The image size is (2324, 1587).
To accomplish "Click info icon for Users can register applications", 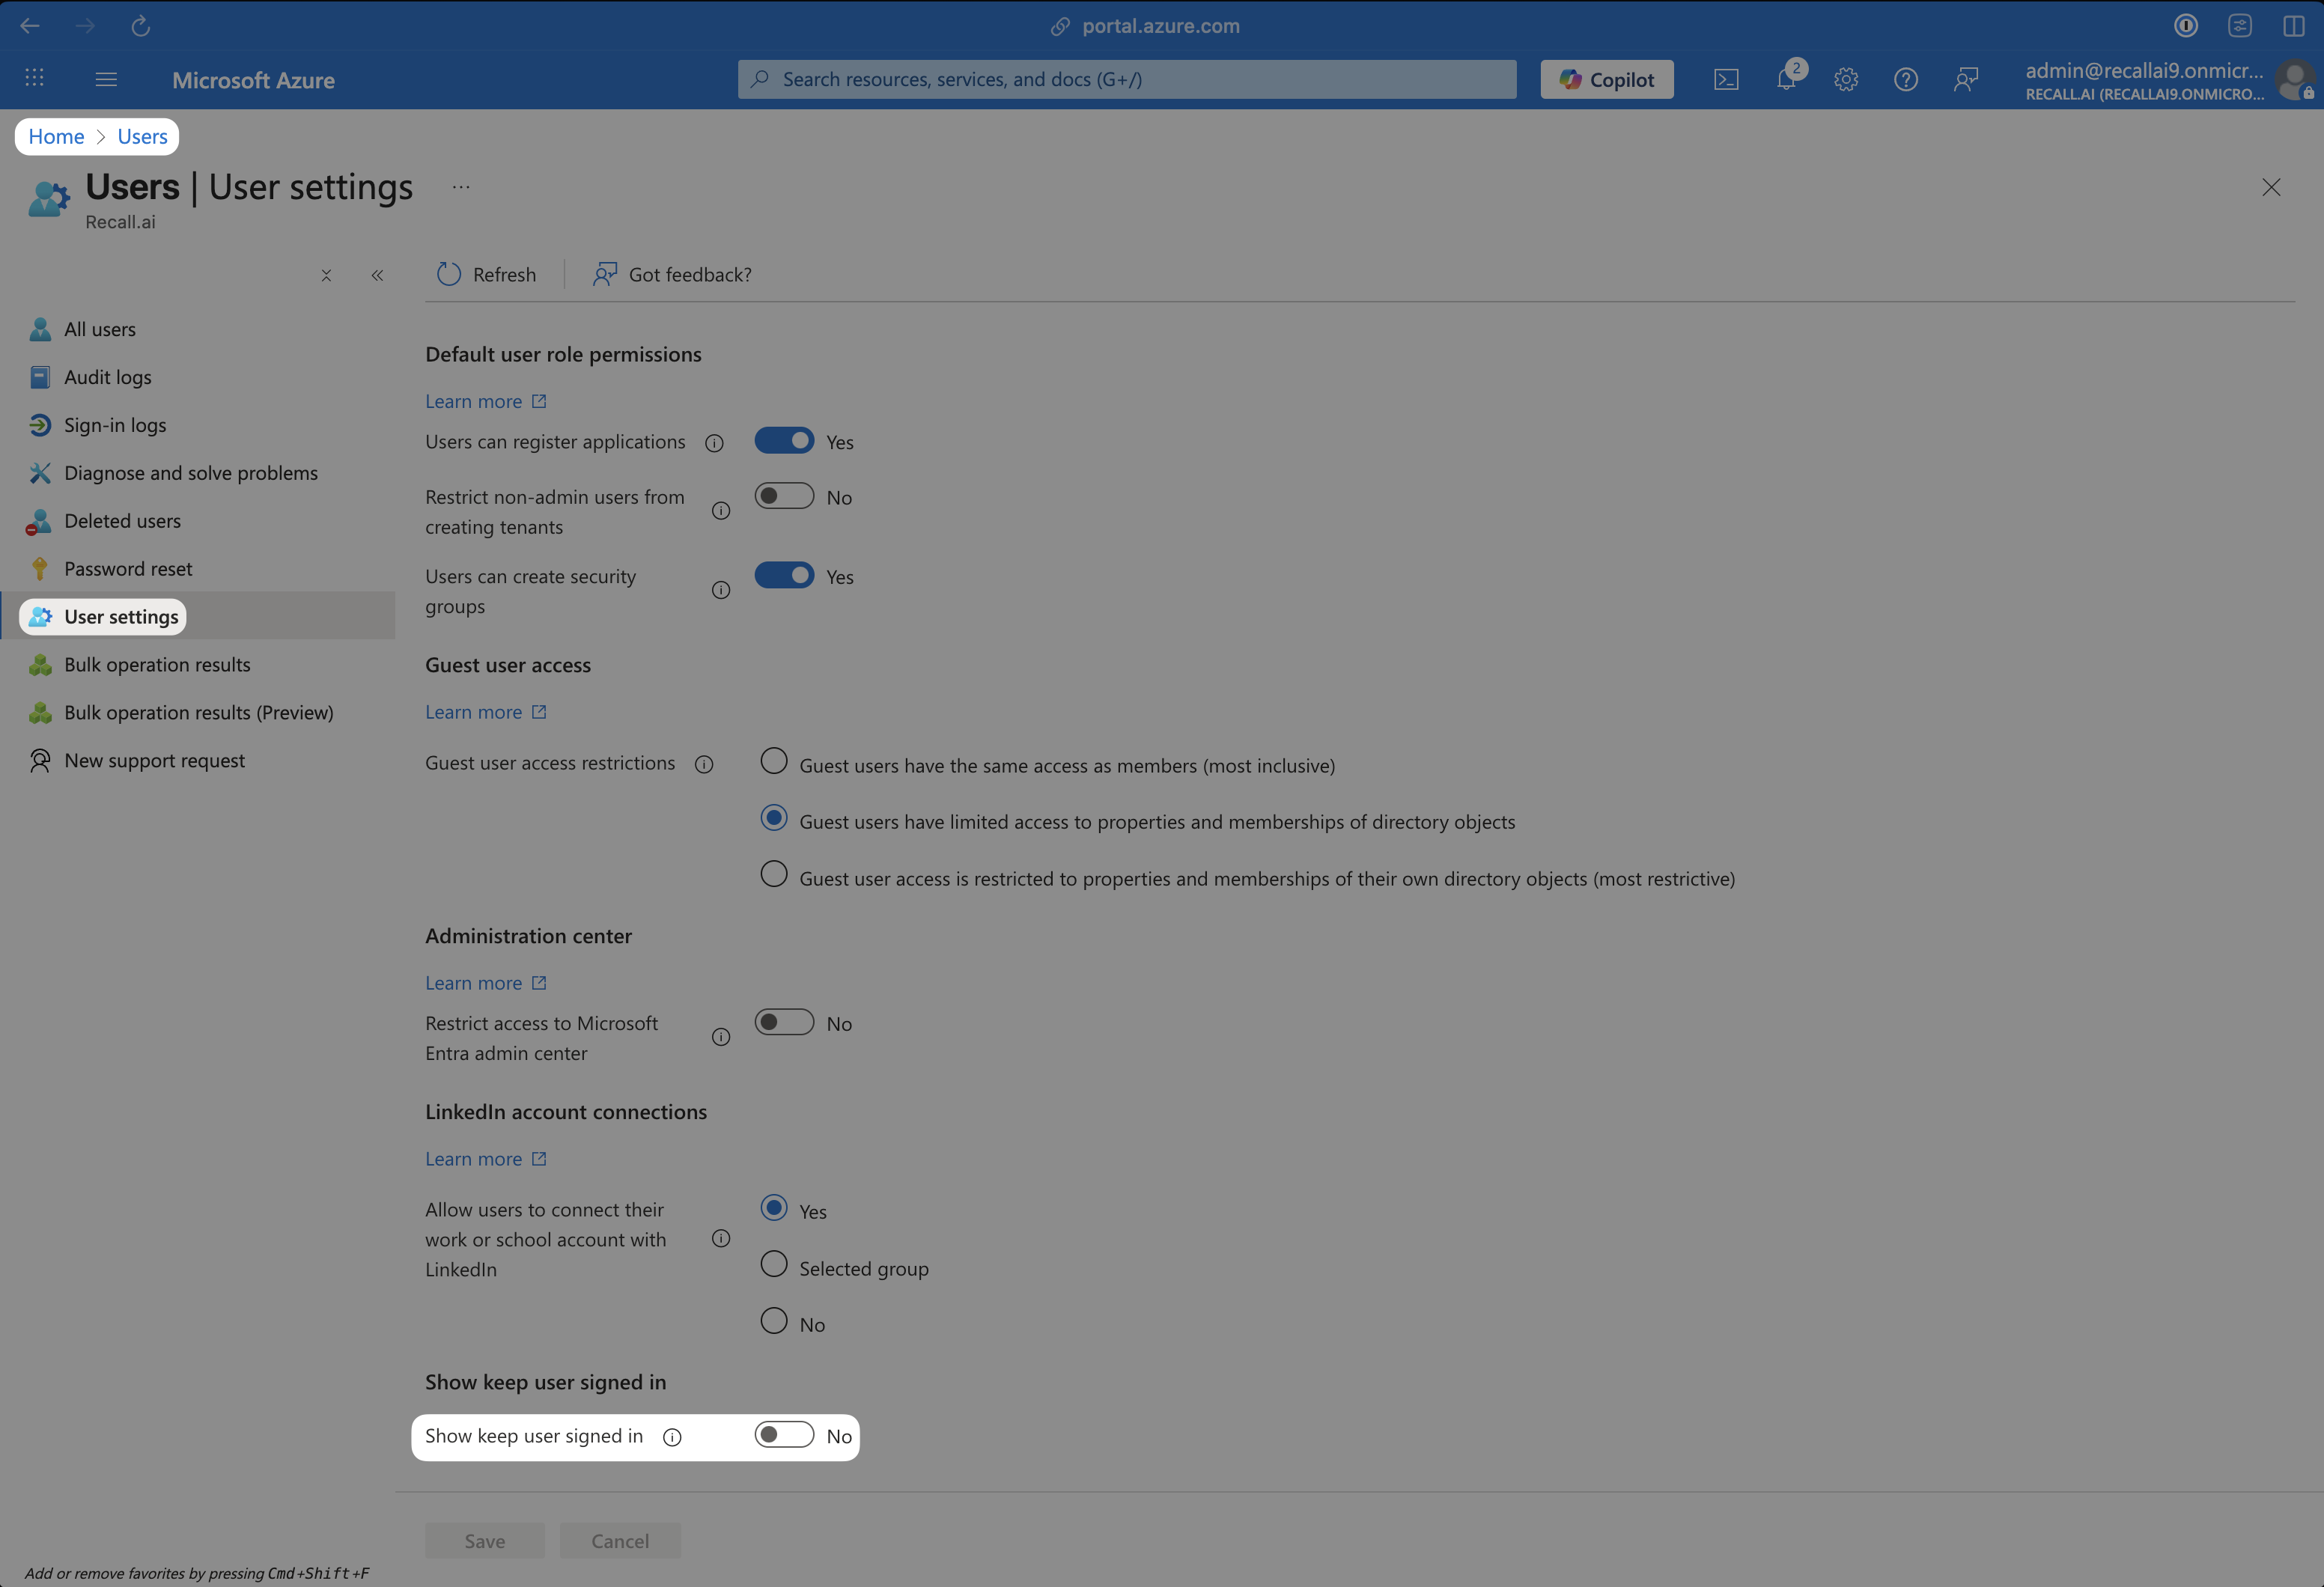I will [x=714, y=443].
